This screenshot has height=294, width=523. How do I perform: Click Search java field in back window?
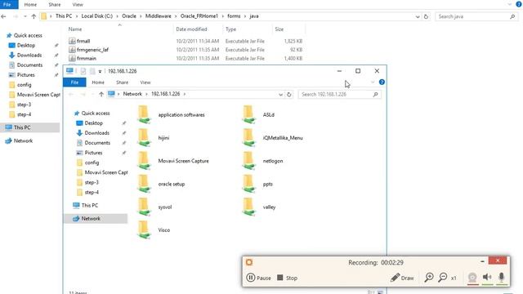click(x=477, y=16)
